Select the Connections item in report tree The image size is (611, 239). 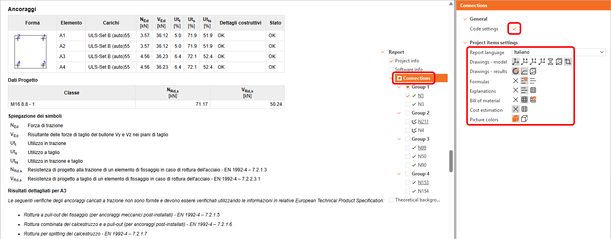[x=416, y=78]
